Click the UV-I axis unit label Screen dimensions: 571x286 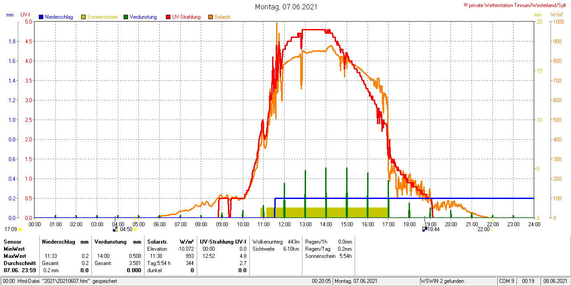coord(25,15)
